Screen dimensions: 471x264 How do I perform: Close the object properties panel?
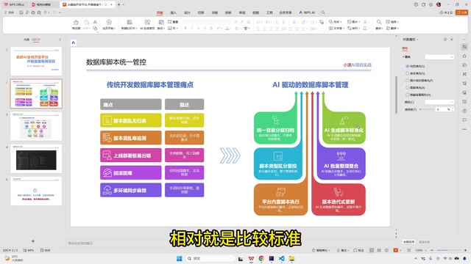[x=451, y=39]
